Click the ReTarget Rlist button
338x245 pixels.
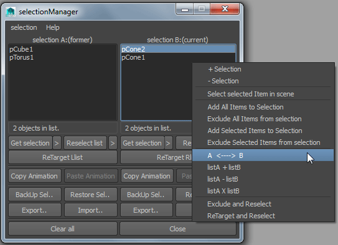[156, 157]
